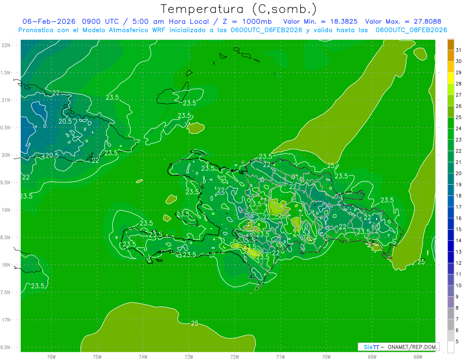The height and width of the screenshot is (362, 469).
Task: Click the "22N" latitude axis label
Action: 5,45
